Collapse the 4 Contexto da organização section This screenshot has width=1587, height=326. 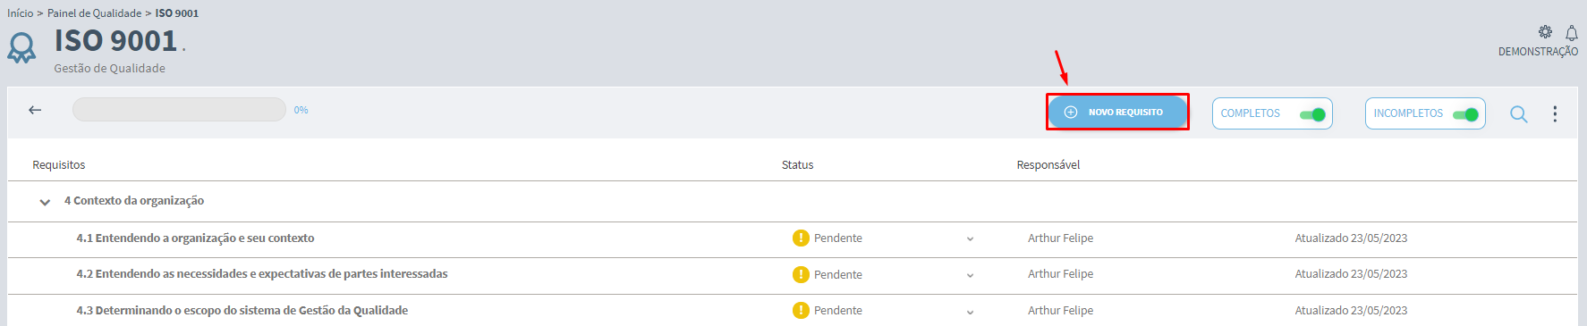[x=45, y=202]
